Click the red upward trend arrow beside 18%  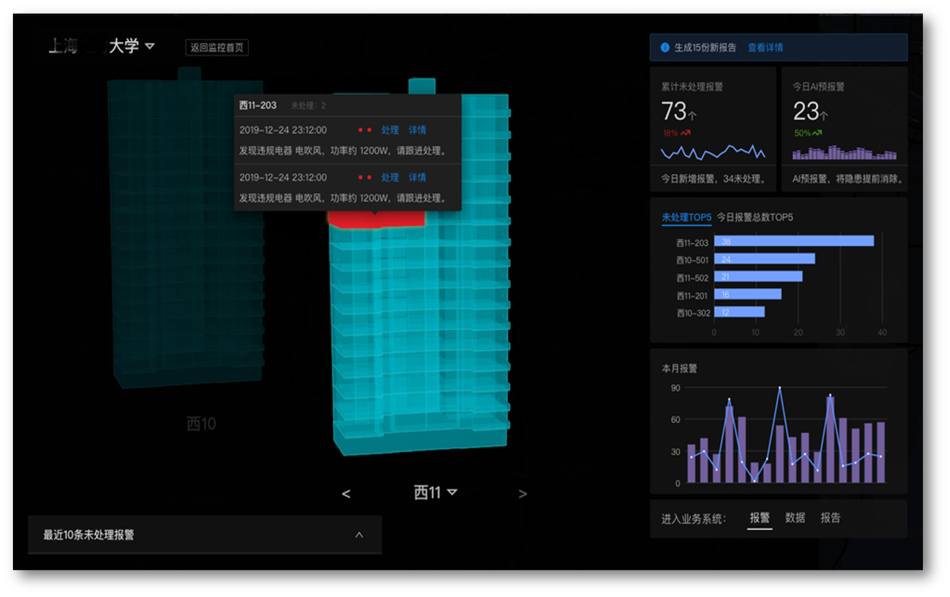pyautogui.click(x=686, y=133)
